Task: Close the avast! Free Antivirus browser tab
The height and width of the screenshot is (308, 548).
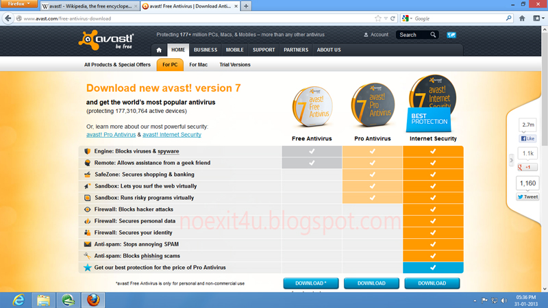Action: [x=236, y=6]
